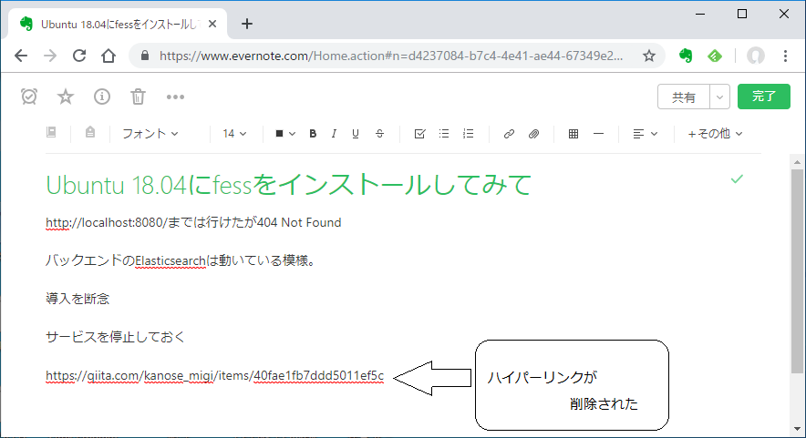Click the localhost:8080 line in the note
The image size is (806, 438).
point(193,222)
